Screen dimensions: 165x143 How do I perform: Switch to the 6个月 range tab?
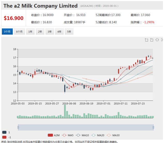point(19,31)
